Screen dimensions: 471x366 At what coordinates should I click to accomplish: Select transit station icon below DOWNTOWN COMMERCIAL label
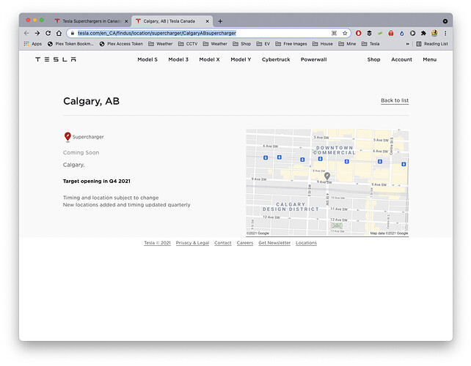coord(320,159)
